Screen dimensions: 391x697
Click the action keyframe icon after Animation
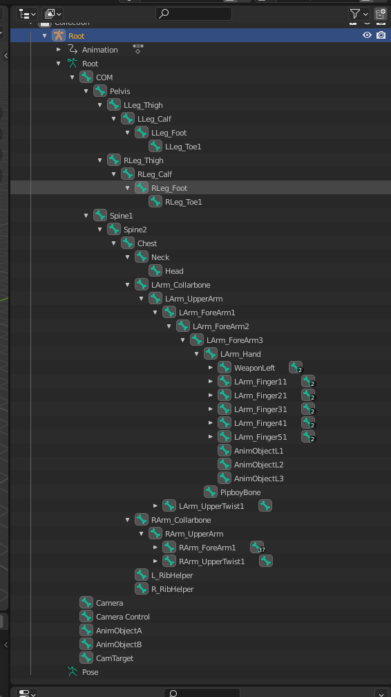pos(137,48)
